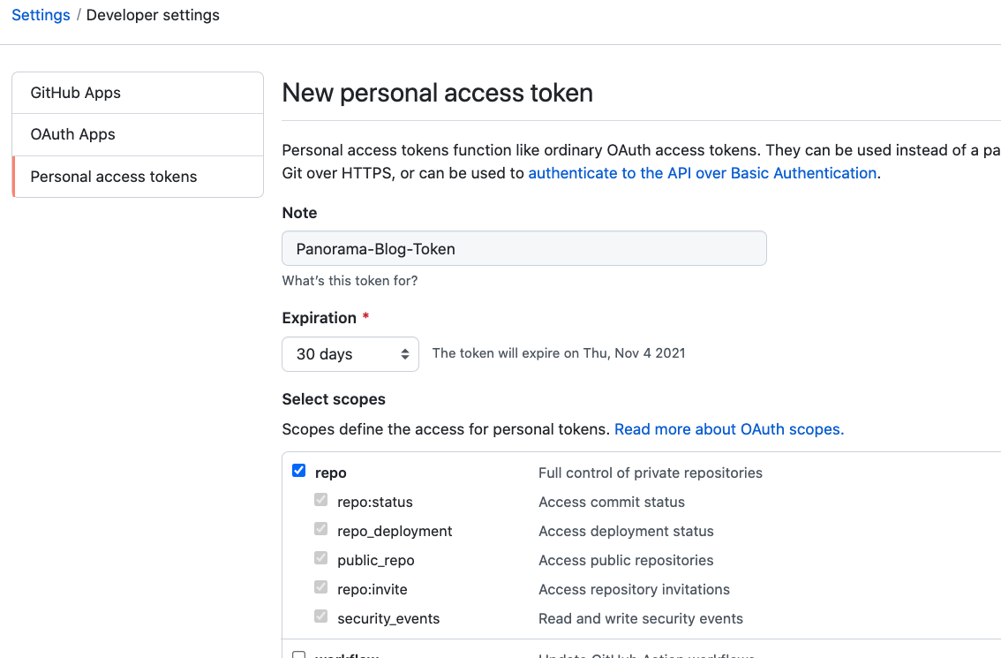
Task: Click the 'What's this token for?' hint
Action: [350, 281]
